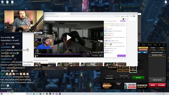Click the 'Type here to search' taskbar box

coord(15,94)
